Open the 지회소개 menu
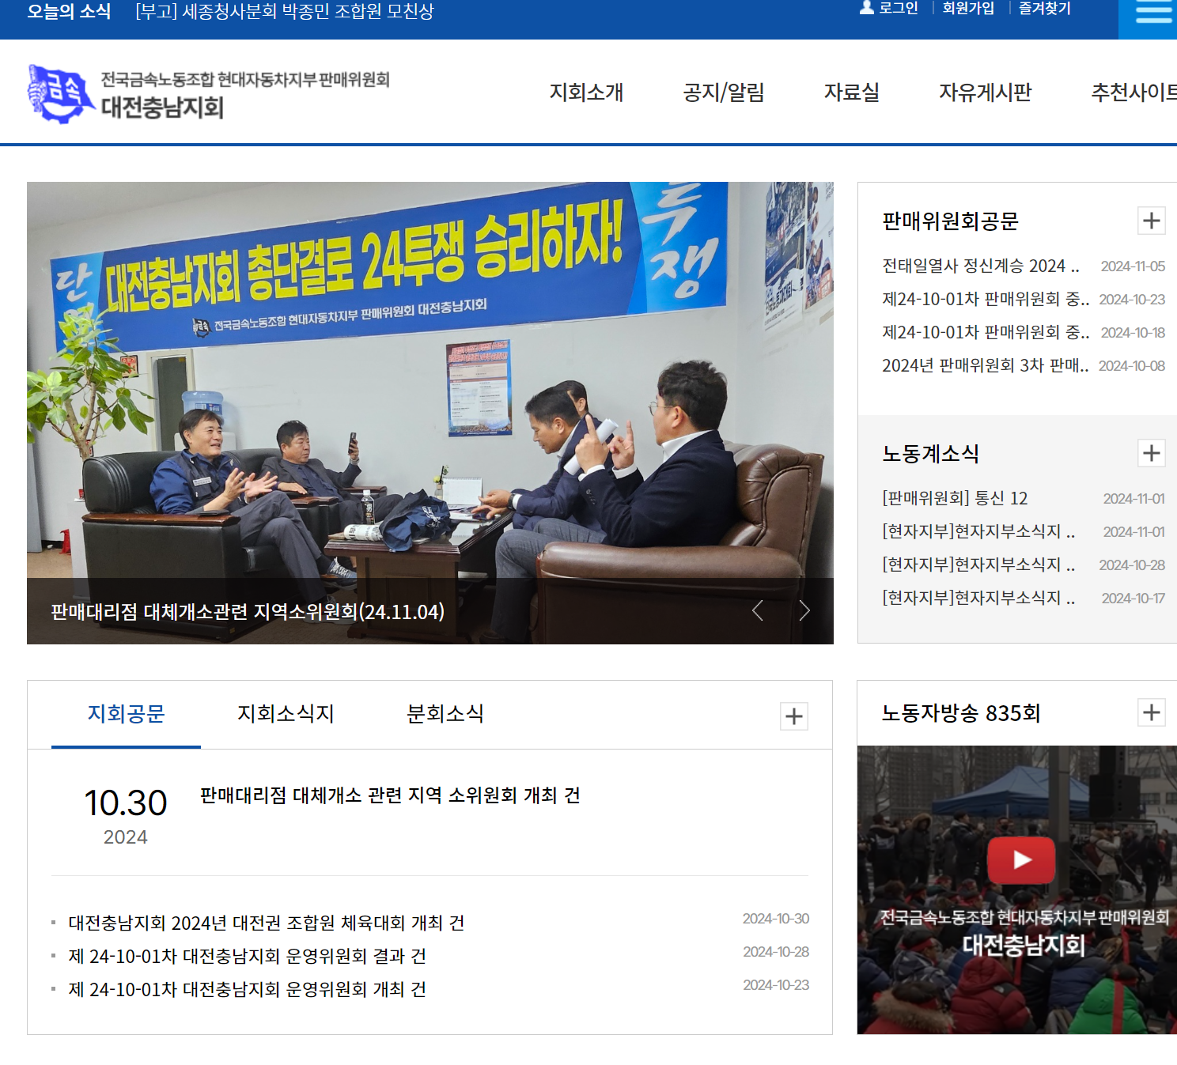The width and height of the screenshot is (1177, 1065). coord(586,93)
